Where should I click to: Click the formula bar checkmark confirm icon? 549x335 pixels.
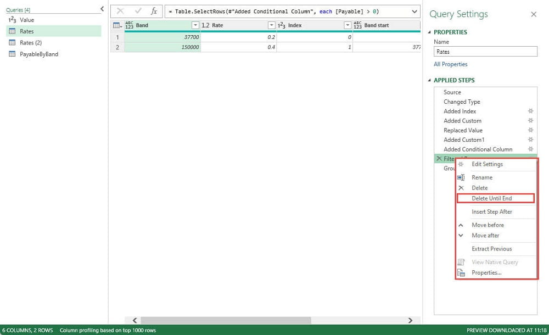[138, 12]
